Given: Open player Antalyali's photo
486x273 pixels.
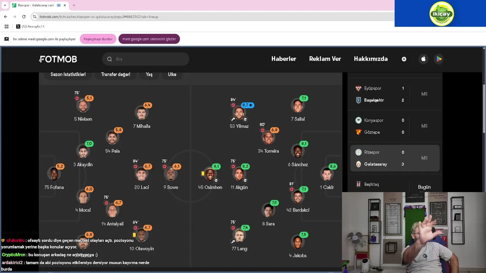Looking at the screenshot, I should pos(112,210).
